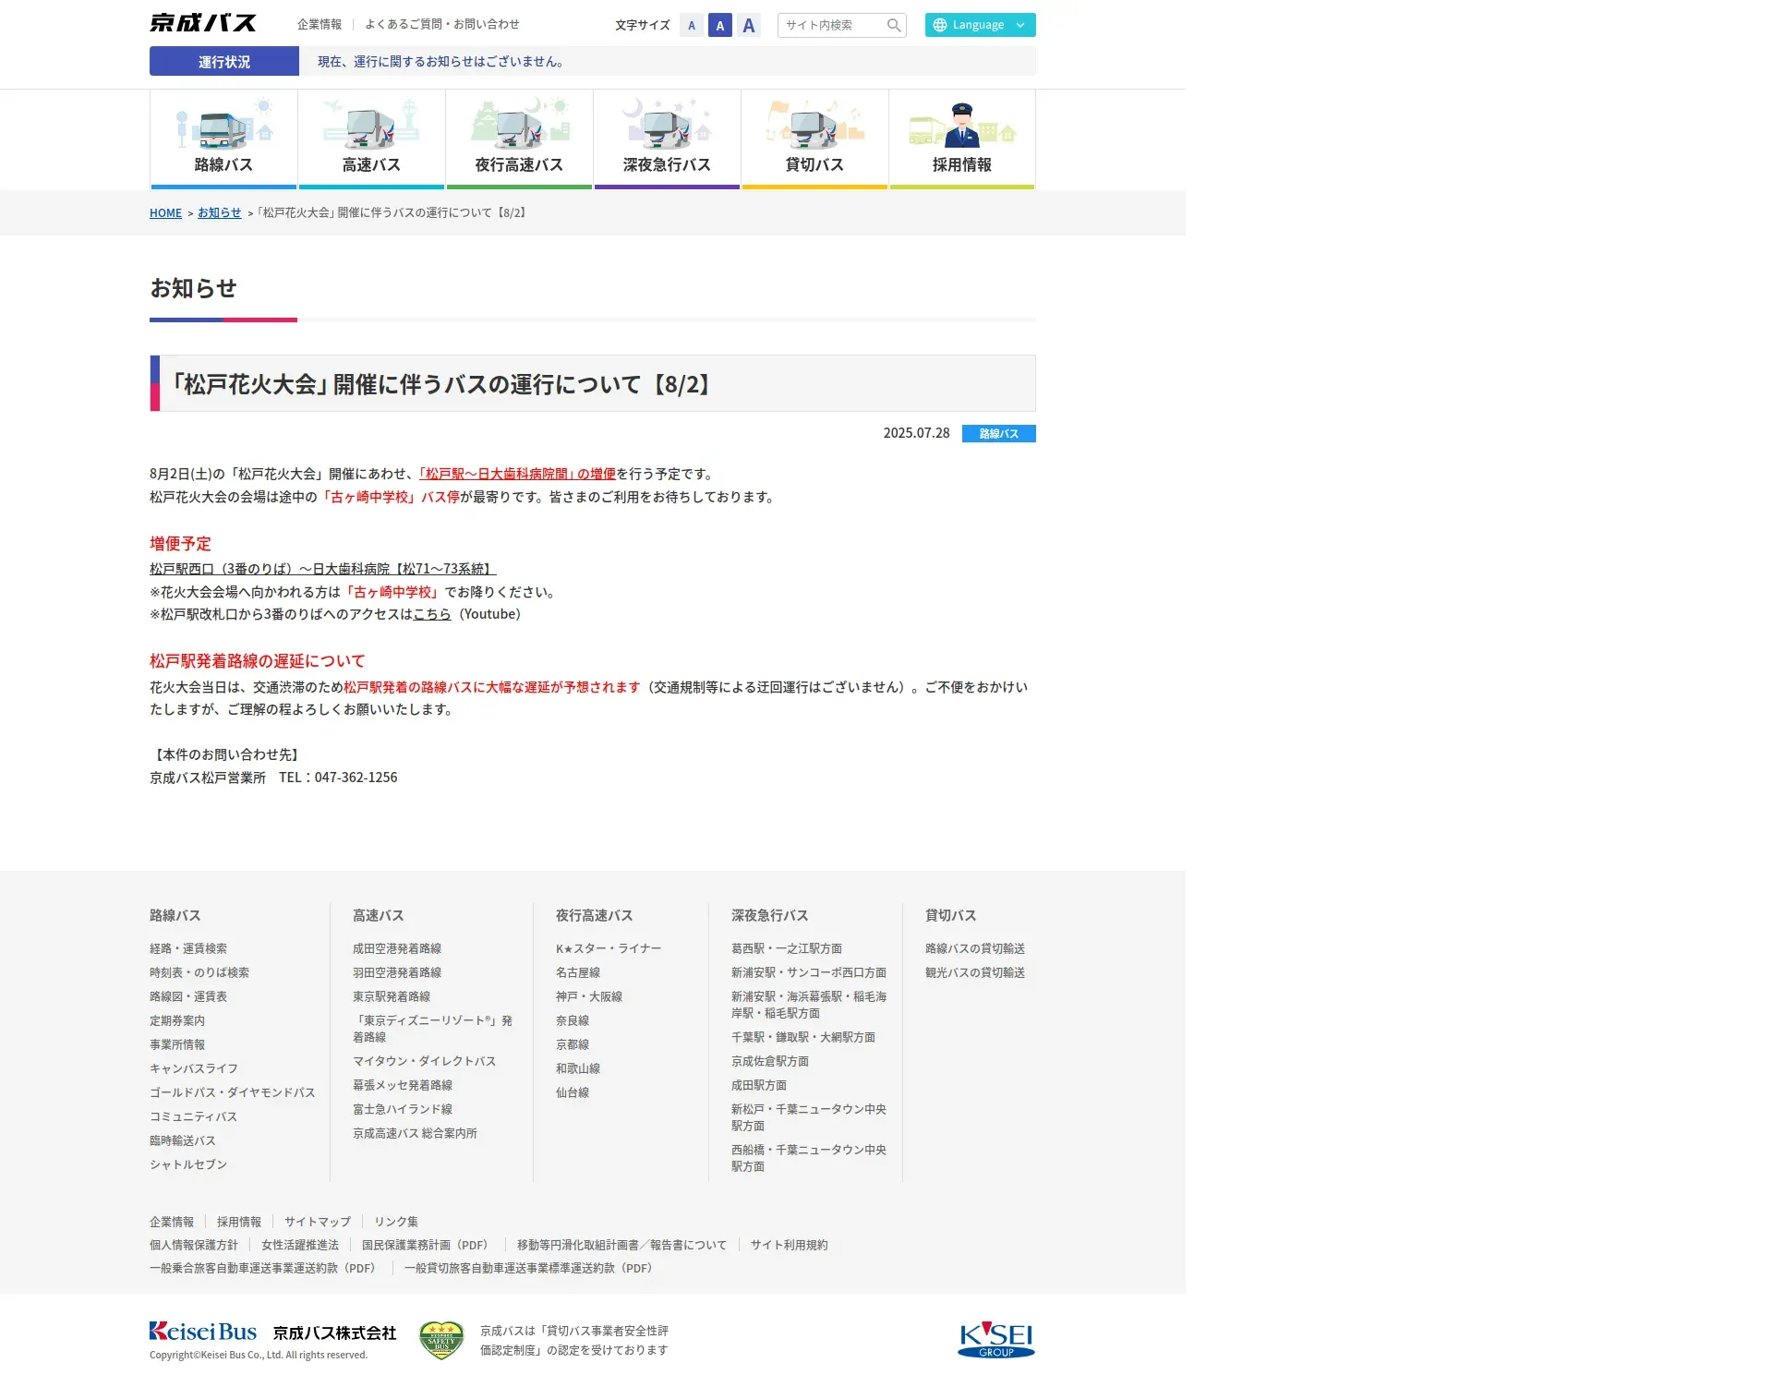The width and height of the screenshot is (1773, 1387).
Task: Expand the Language dropdown
Action: click(980, 25)
